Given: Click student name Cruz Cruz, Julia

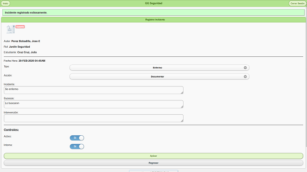Looking at the screenshot, I should [x=27, y=52].
